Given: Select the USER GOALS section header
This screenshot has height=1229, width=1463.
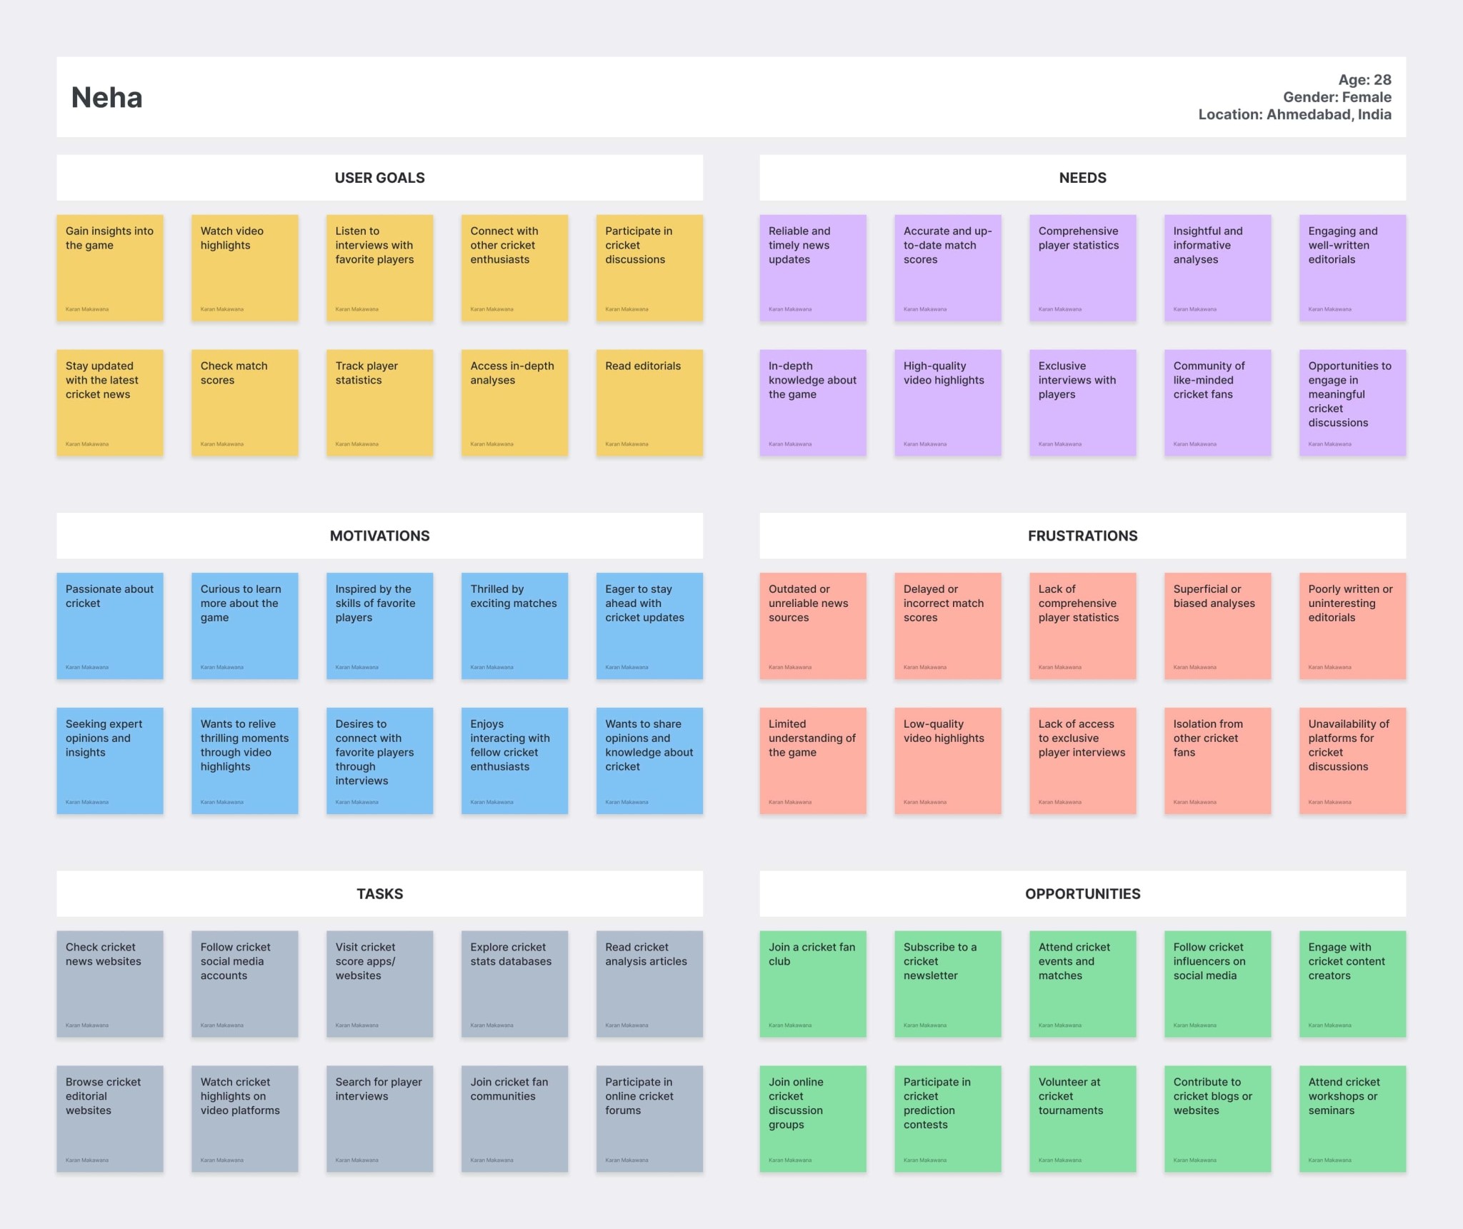Looking at the screenshot, I should [x=379, y=178].
